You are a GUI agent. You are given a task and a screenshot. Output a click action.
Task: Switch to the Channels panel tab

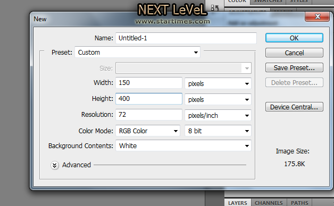tap(269, 203)
